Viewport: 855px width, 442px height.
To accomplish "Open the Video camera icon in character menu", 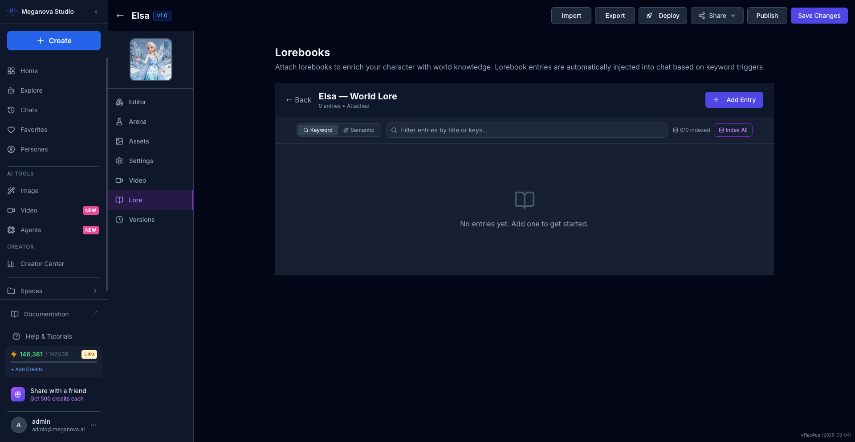I will click(x=119, y=180).
